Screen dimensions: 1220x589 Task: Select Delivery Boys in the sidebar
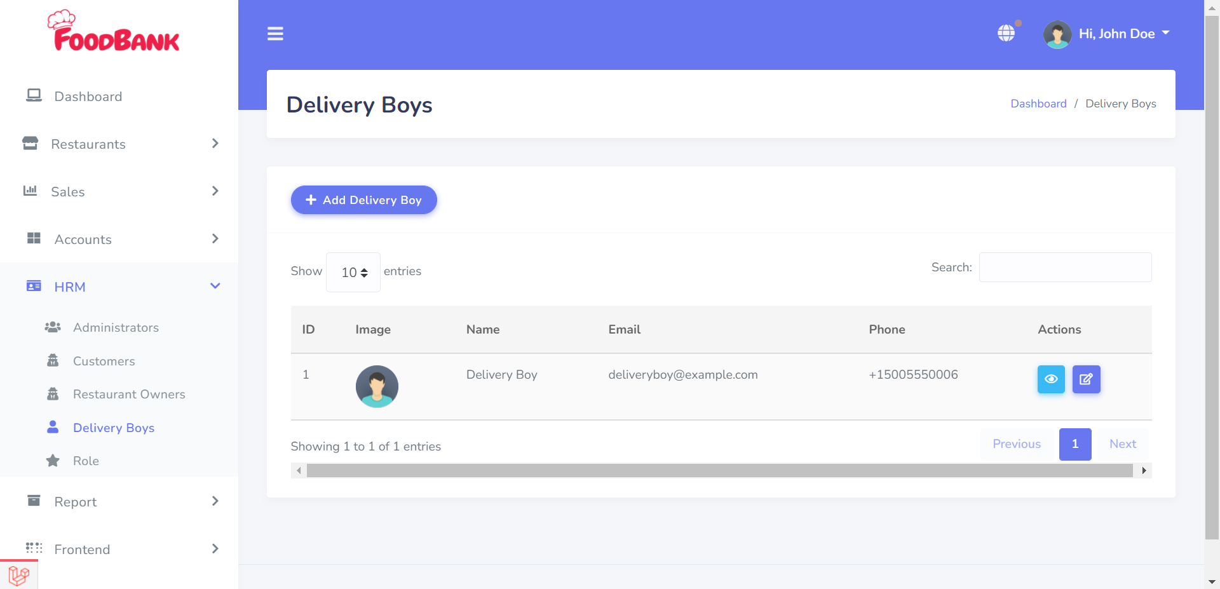pyautogui.click(x=114, y=428)
